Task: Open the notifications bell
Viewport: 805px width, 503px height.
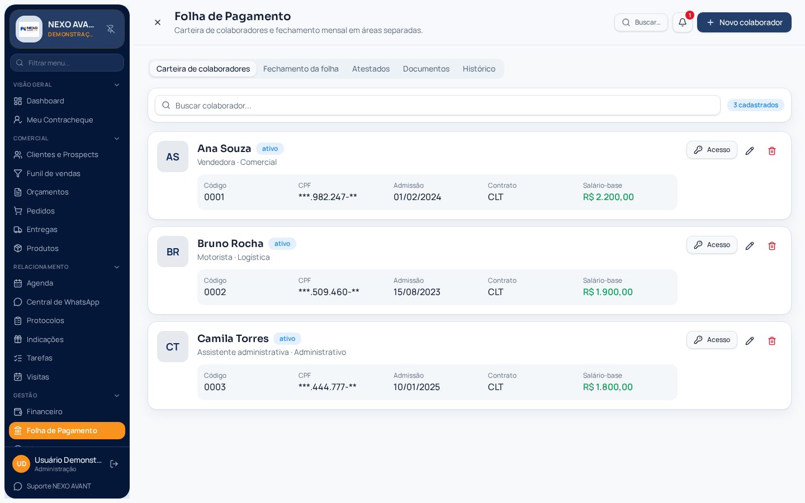Action: 683,22
